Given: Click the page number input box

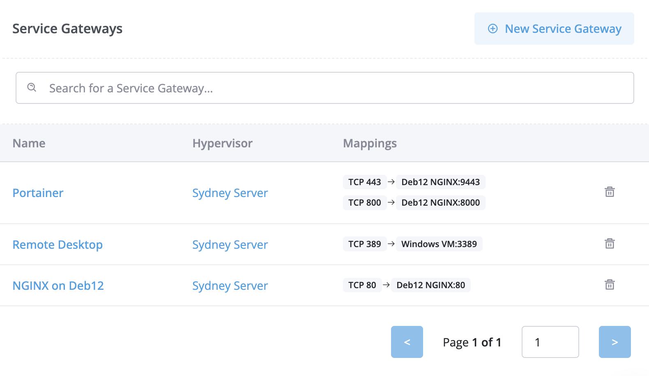Looking at the screenshot, I should 550,342.
